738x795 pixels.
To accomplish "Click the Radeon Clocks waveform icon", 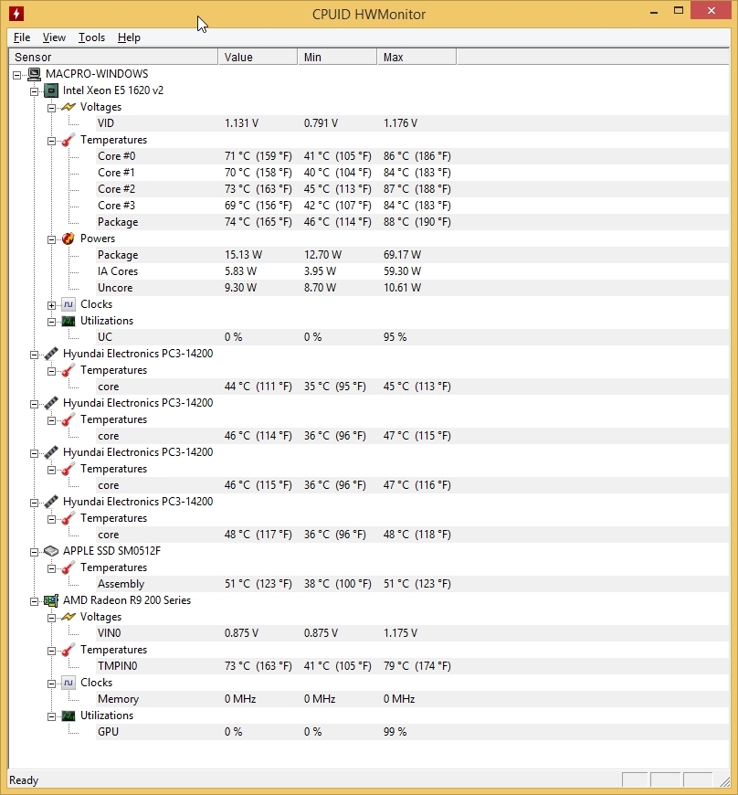I will pyautogui.click(x=69, y=683).
